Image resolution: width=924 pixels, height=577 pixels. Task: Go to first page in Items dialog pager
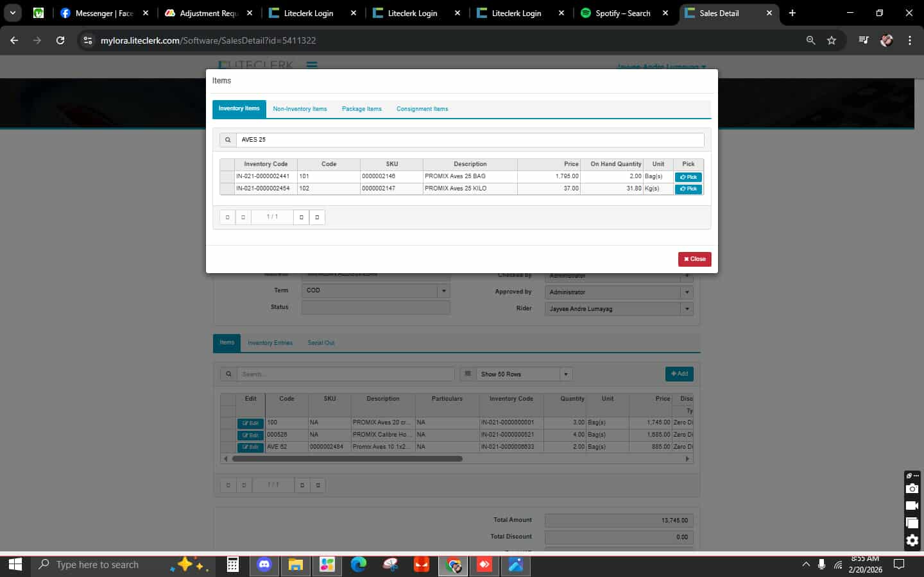[x=227, y=217]
